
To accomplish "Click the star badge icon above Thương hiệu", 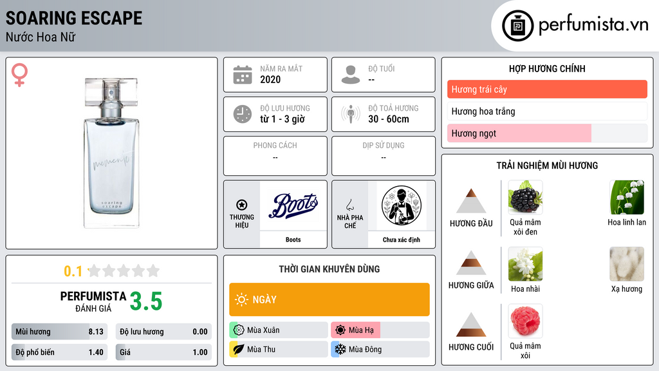I will coord(242,205).
